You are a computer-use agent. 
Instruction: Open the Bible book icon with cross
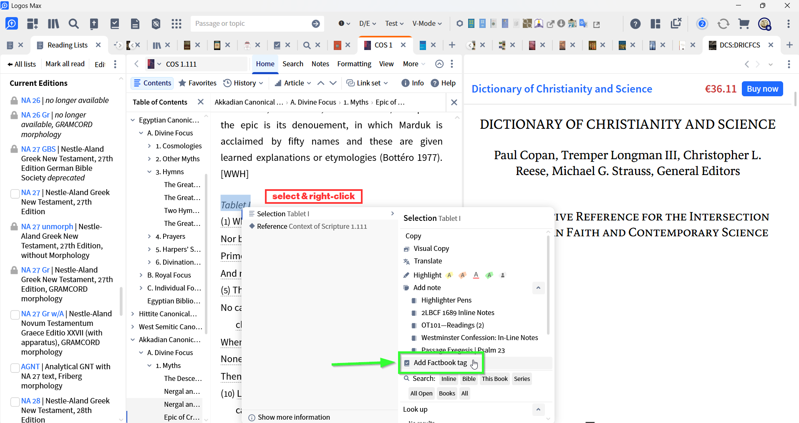tap(94, 24)
